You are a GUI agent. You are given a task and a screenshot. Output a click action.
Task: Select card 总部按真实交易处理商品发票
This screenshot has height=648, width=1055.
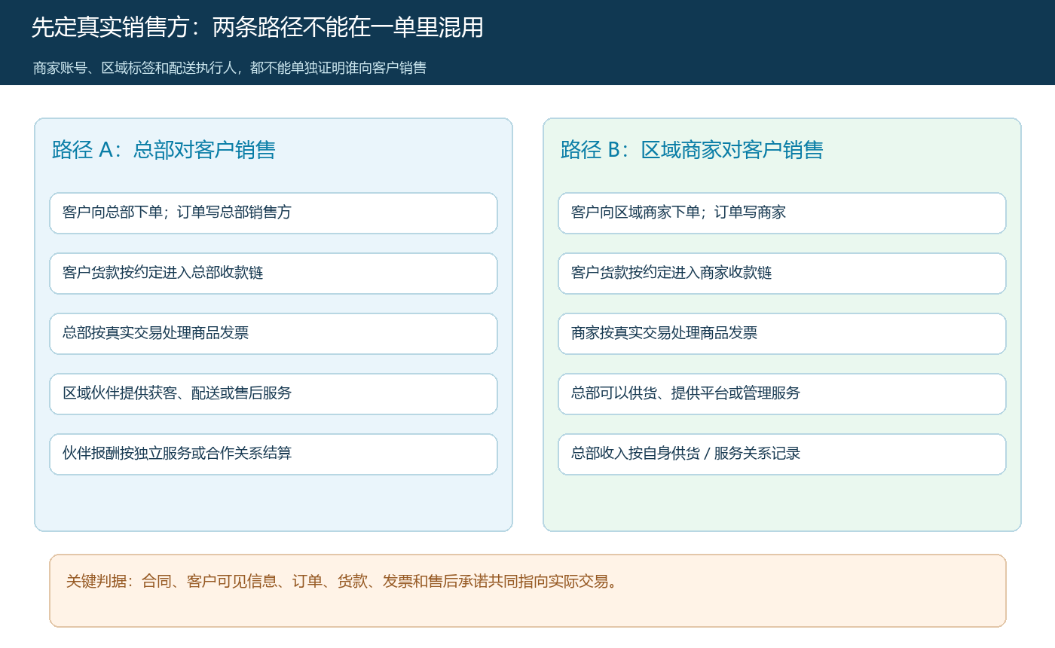point(274,334)
